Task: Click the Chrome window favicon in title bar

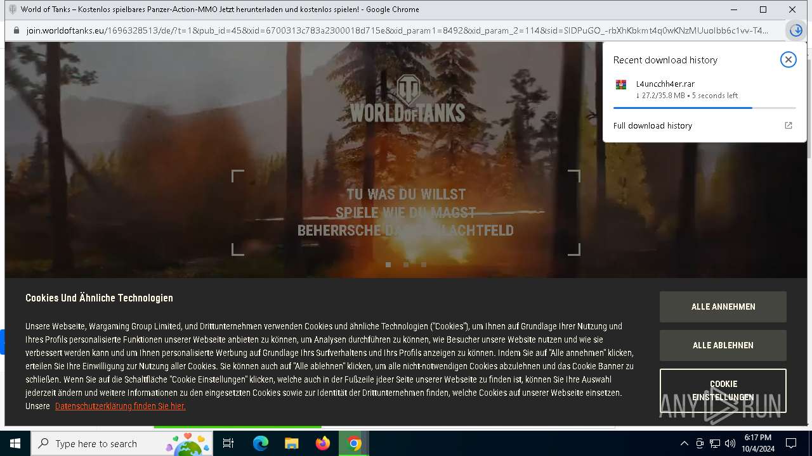Action: tap(13, 9)
